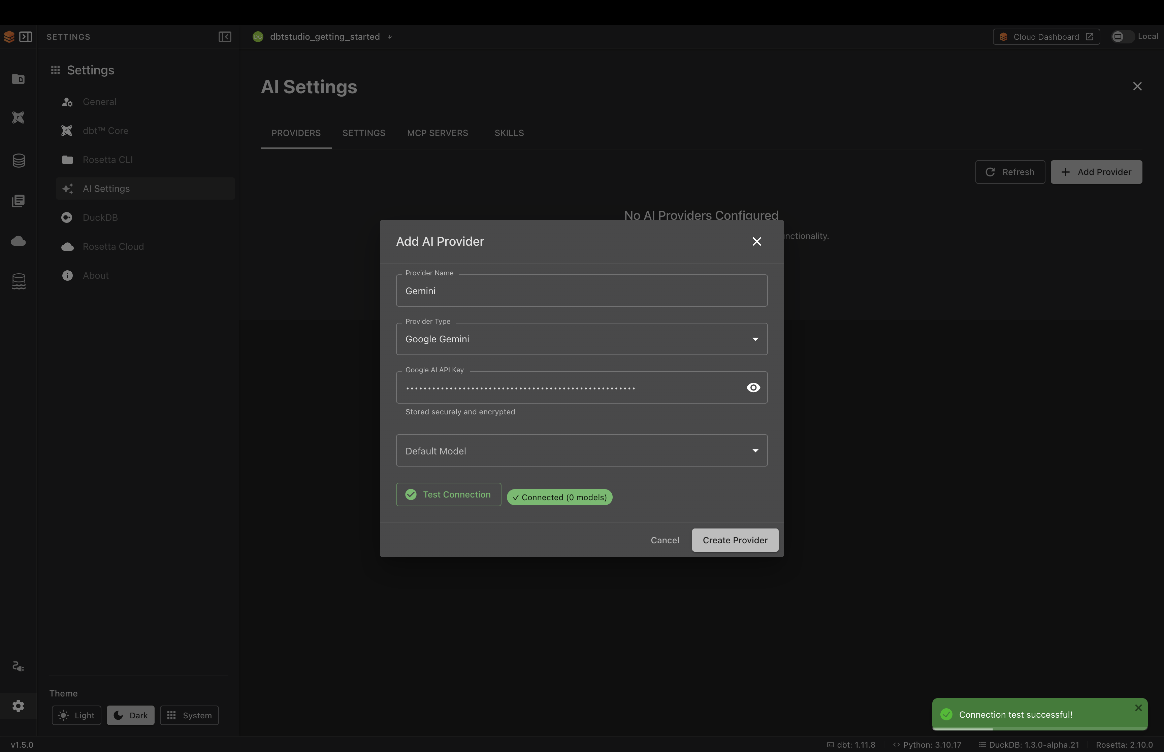Open the Default Model dropdown
Screen dimensions: 1164x752
[x=582, y=450]
